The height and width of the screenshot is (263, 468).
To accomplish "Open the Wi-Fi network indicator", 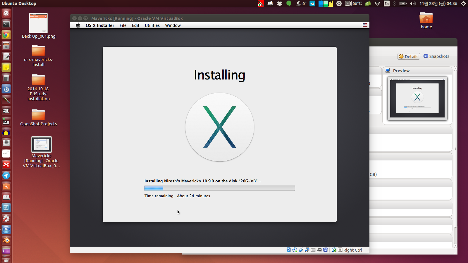I will (x=377, y=4).
